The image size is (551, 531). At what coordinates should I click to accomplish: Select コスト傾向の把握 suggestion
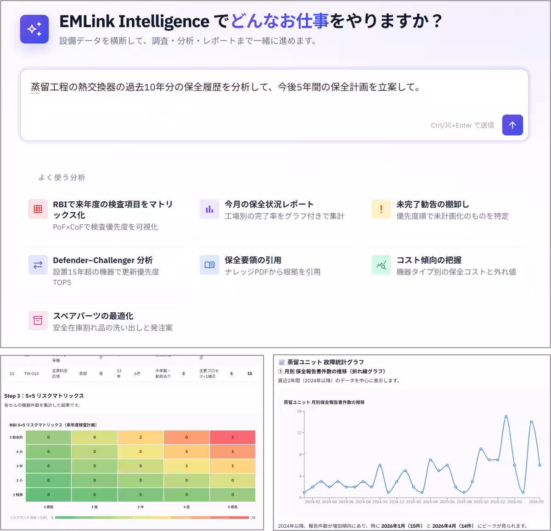click(x=446, y=266)
